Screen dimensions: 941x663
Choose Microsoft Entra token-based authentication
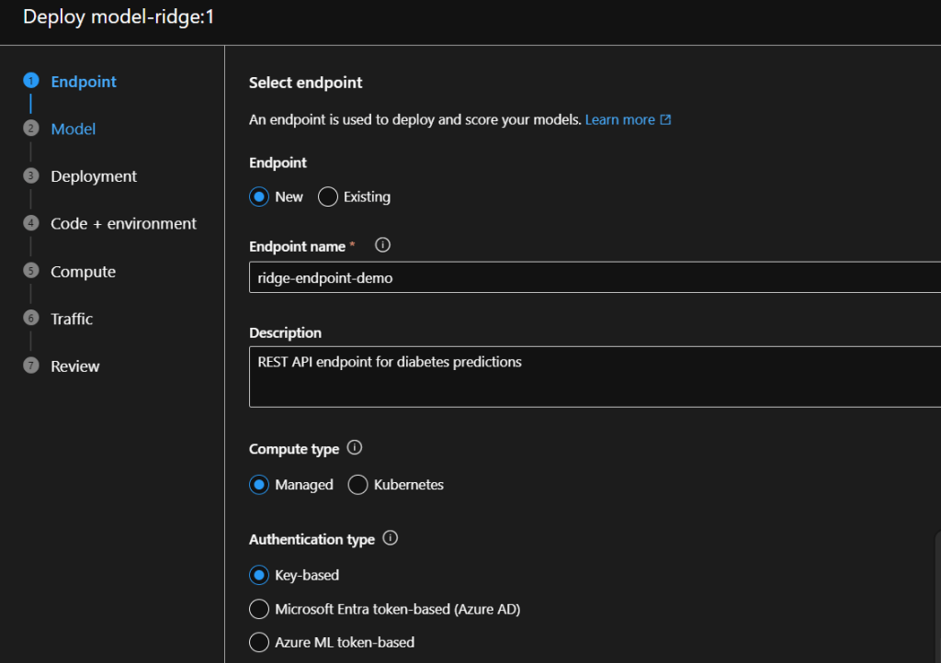[259, 609]
